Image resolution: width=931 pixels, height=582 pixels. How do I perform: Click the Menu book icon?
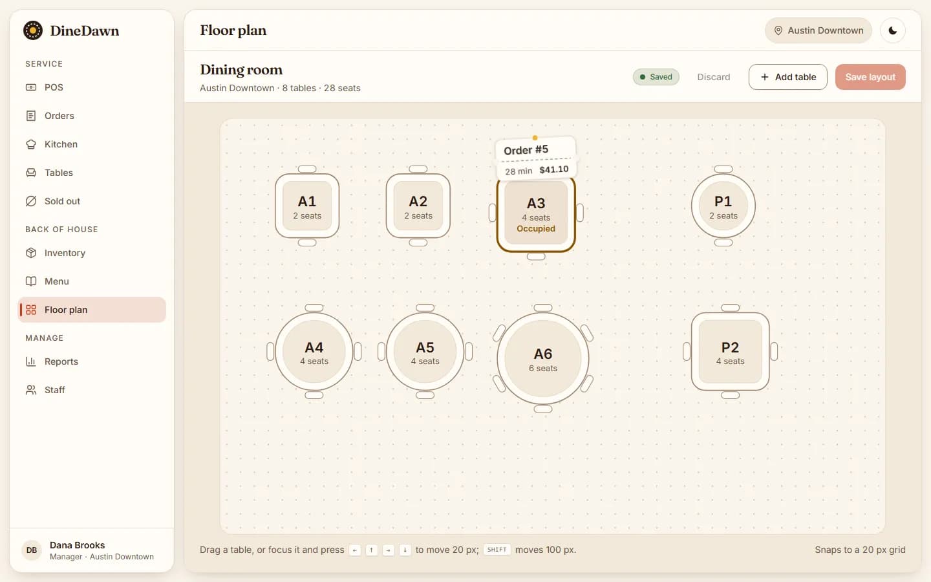31,281
